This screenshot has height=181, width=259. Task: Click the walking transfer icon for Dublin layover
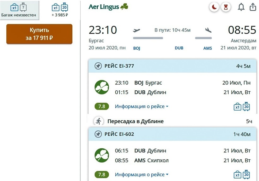tap(99, 121)
